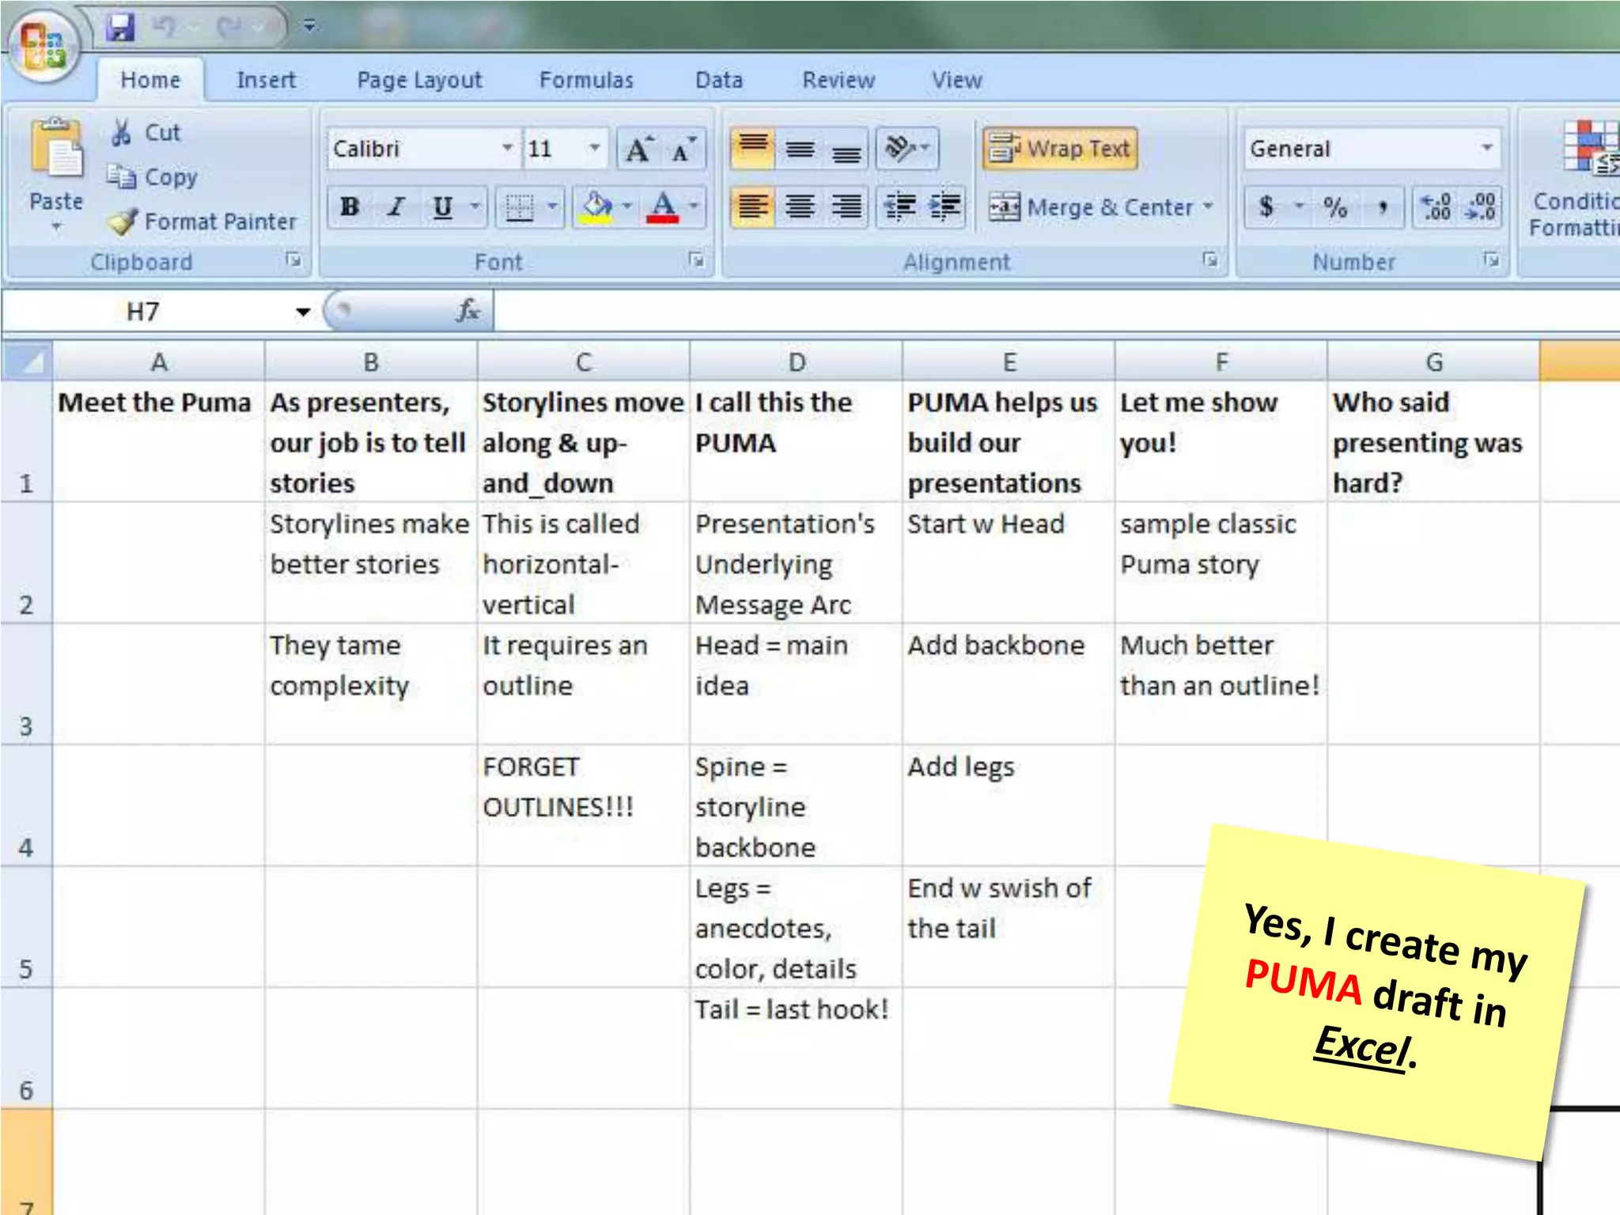The image size is (1620, 1215).
Task: Toggle Italic formatting
Action: point(396,207)
